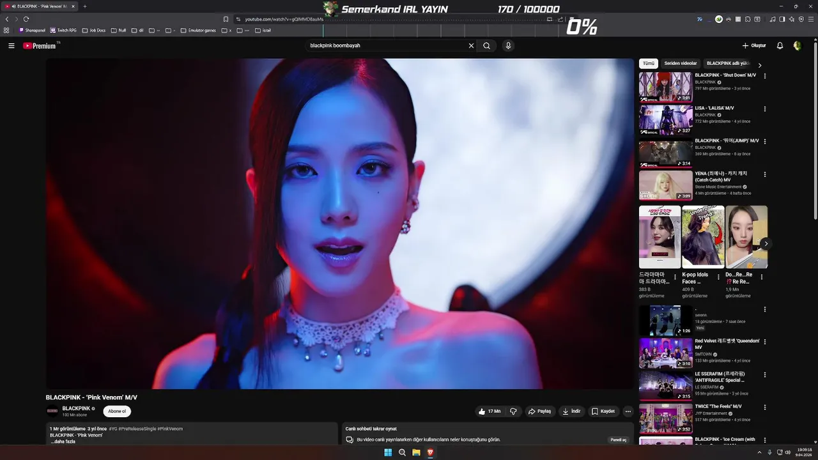Select the Tümü filter chip
The height and width of the screenshot is (460, 818).
(x=649, y=64)
